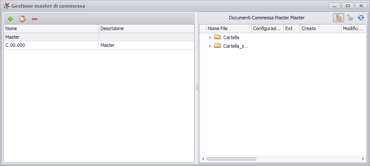
Task: Click the green plus add master icon
Action: point(10,19)
